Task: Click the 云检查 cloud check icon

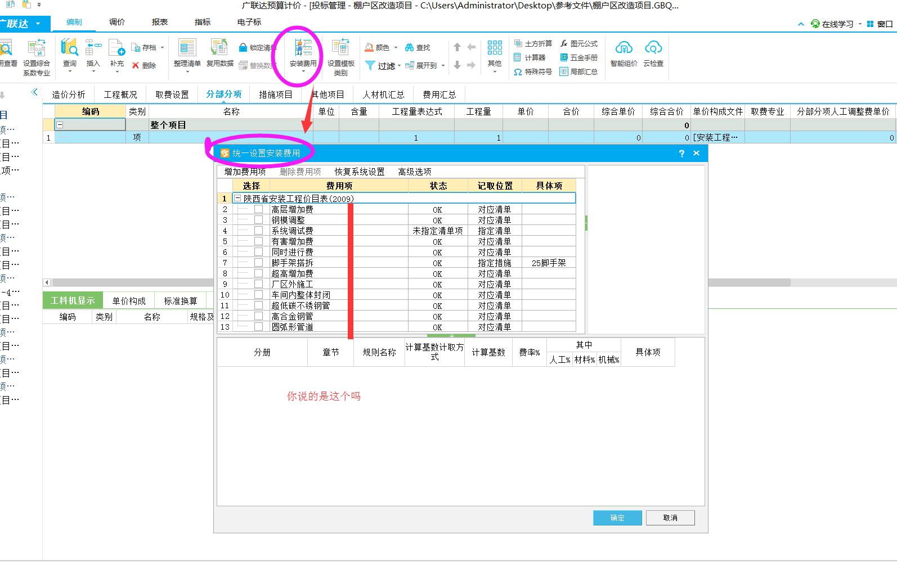Action: 653,48
